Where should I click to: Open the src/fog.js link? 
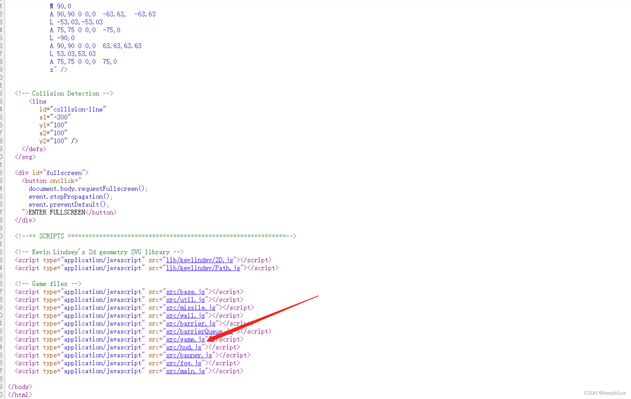184,363
